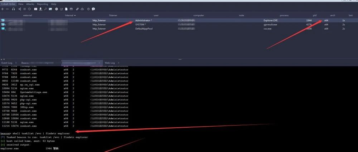Click the plus icon to connect to a team server
The width and height of the screenshot is (358, 152).
click(x=2, y=9)
